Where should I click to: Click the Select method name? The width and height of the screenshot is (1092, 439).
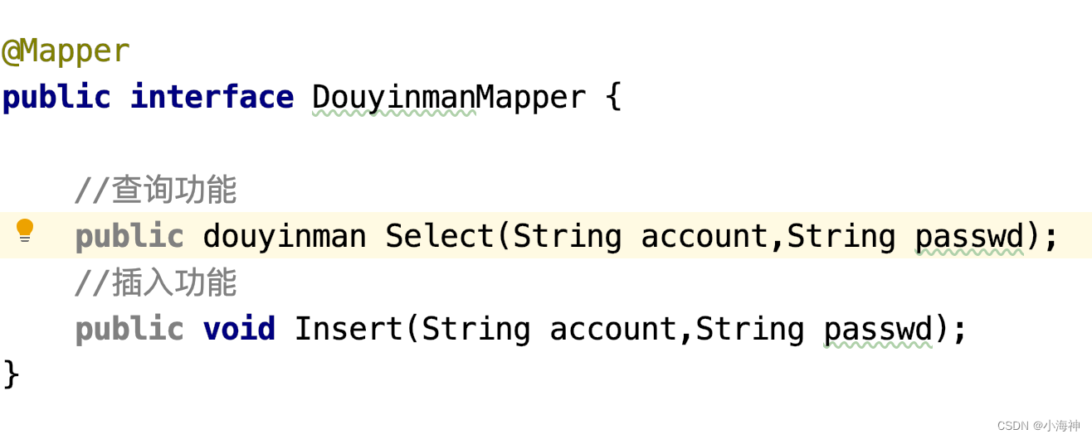click(440, 237)
